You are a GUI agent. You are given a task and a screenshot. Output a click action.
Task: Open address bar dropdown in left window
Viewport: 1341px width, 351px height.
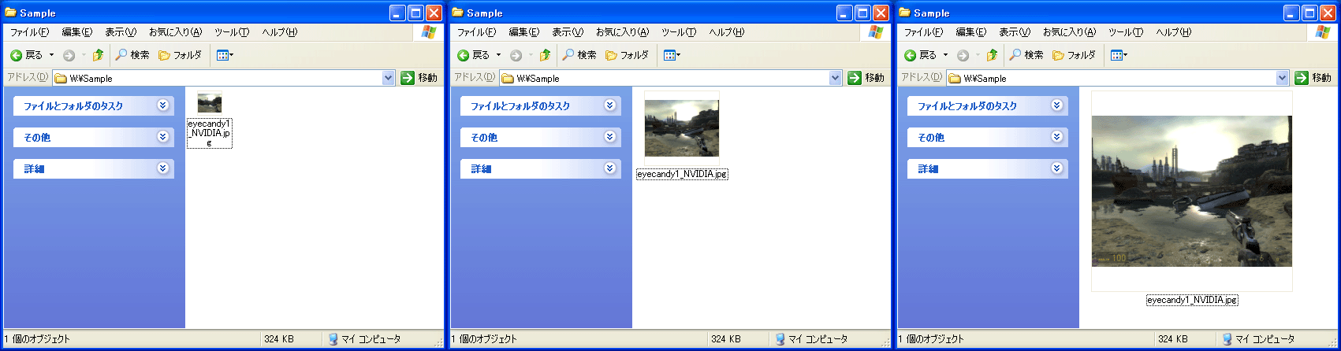[x=388, y=78]
